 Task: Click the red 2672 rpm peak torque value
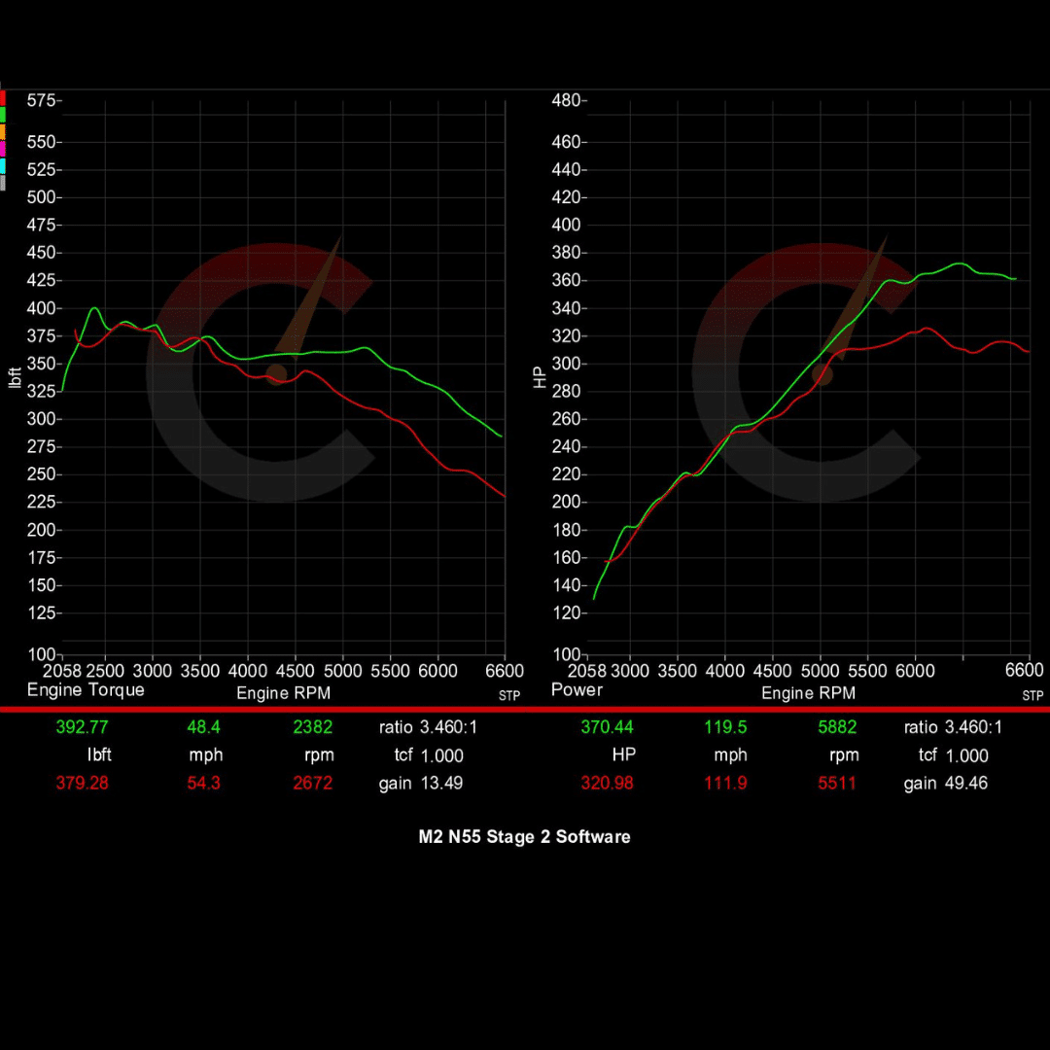coord(312,783)
